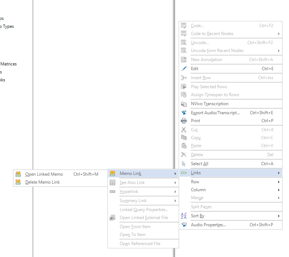Click the Audio Properties... menu label
Screen dimensions: 289x257
(208, 225)
